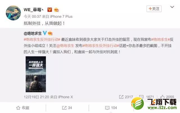Click the inline @绝地求生 mention after 关注

pos(65,46)
